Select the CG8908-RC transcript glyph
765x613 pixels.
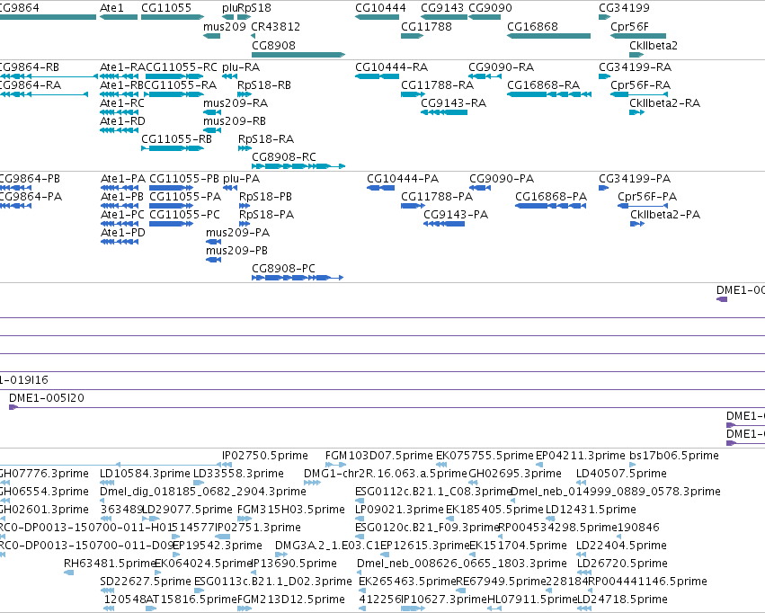(298, 166)
